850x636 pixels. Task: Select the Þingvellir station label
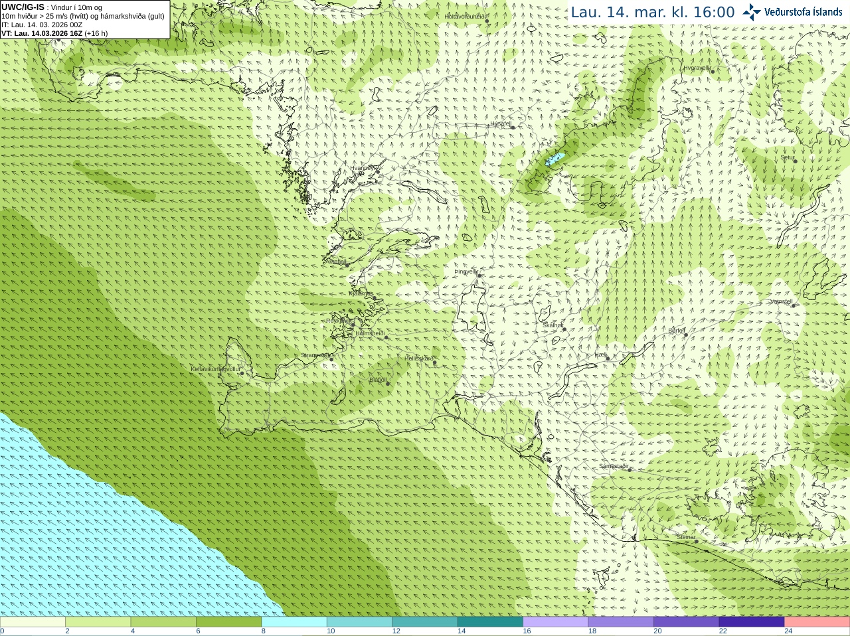(466, 272)
